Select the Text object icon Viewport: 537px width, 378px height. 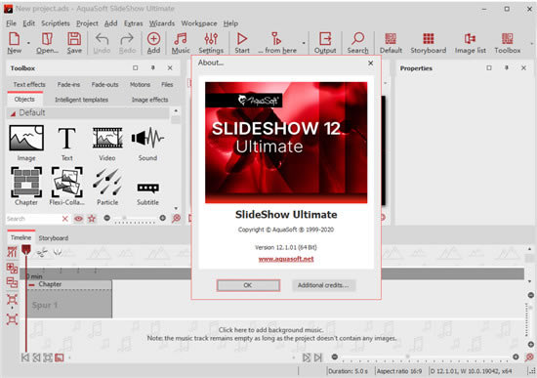pos(66,143)
